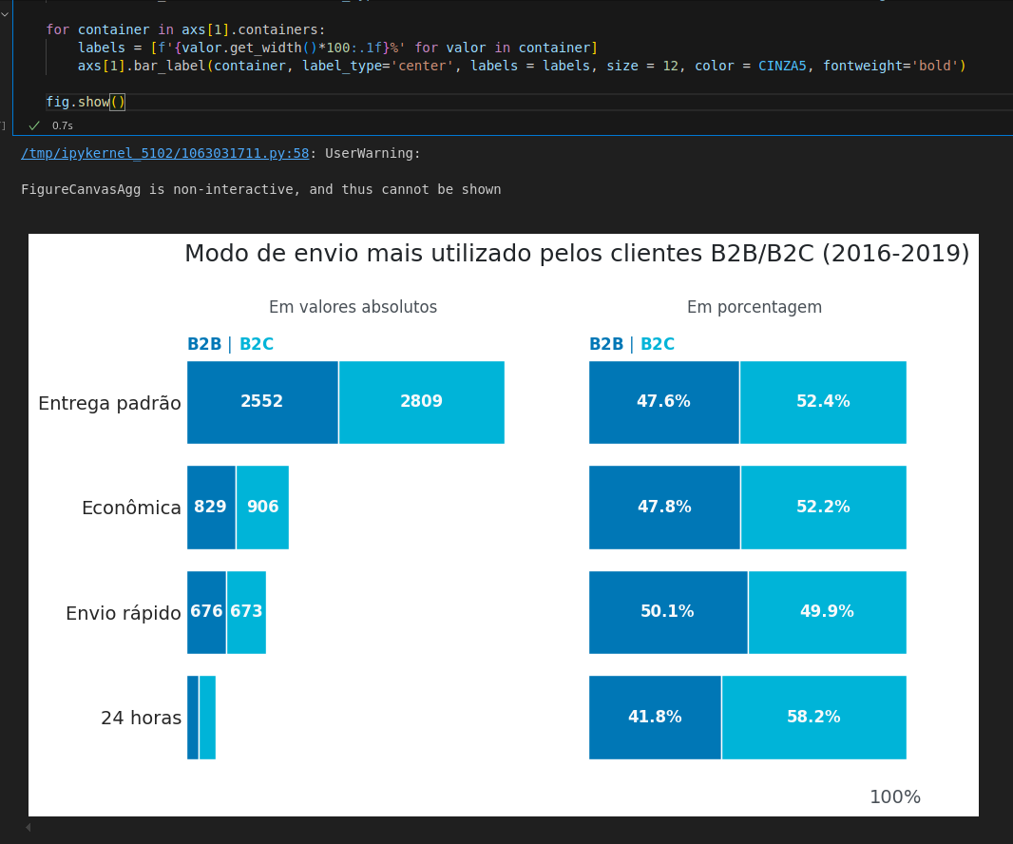
Task: Click the 0.7s execution time
Action: pyautogui.click(x=62, y=125)
